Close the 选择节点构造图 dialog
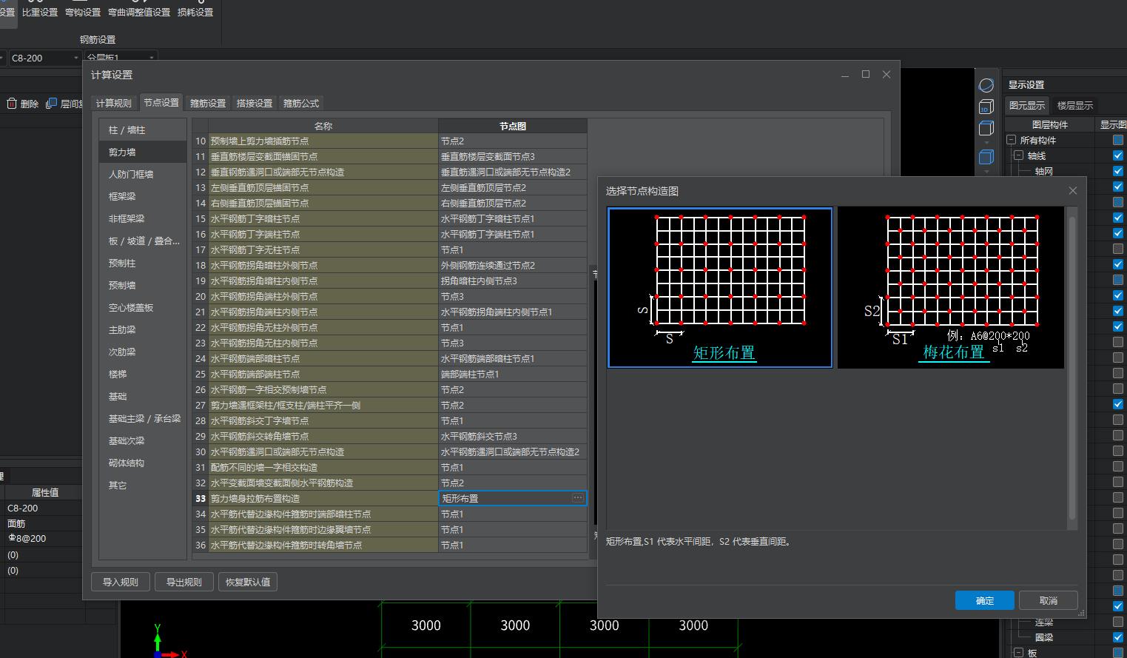This screenshot has width=1127, height=658. tap(1073, 191)
